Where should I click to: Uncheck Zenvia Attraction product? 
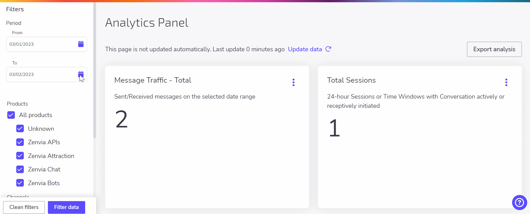click(20, 156)
